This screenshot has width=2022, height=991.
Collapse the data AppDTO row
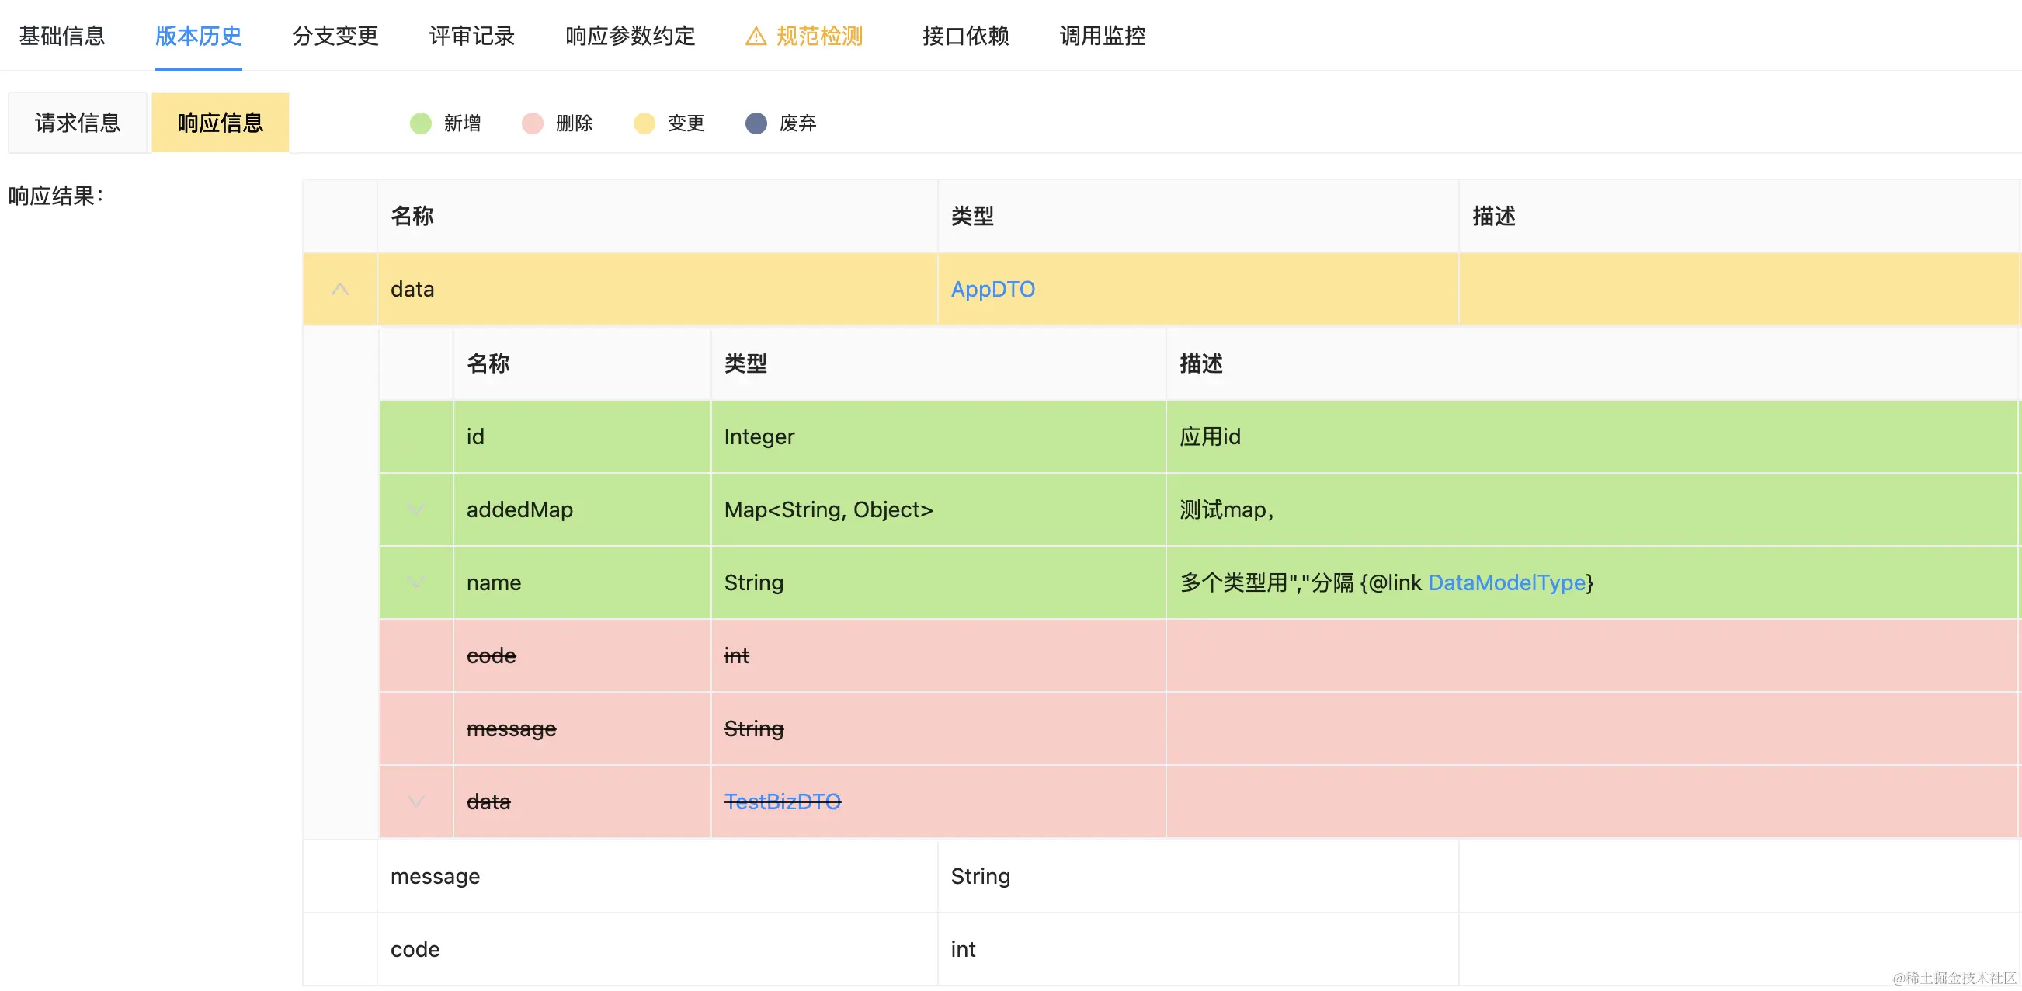click(340, 289)
